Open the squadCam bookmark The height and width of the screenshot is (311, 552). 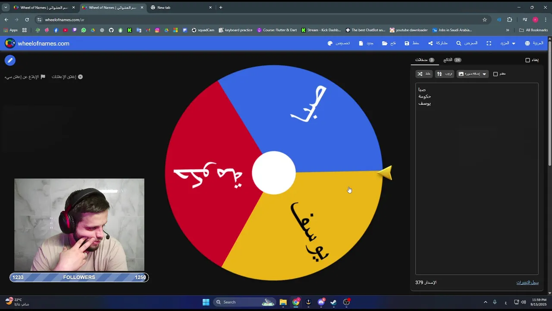pos(203,30)
